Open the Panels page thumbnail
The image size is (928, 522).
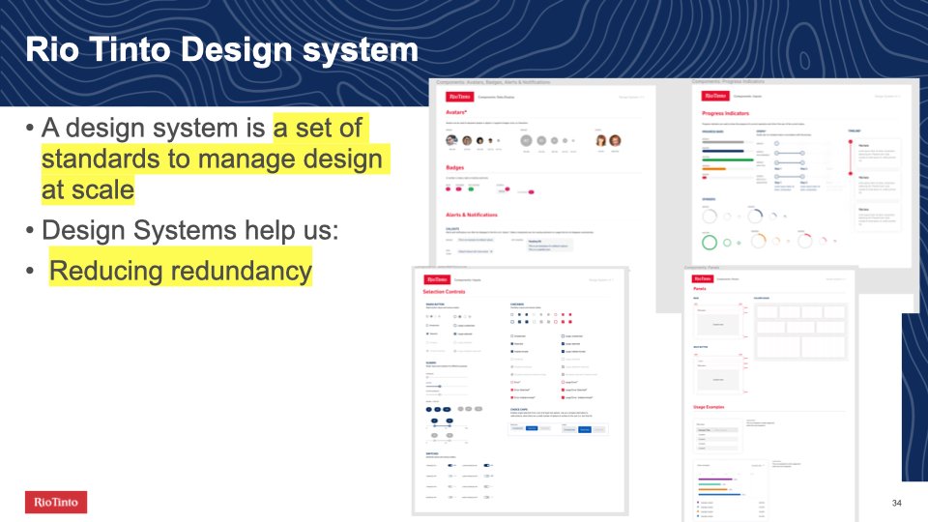tap(769, 395)
